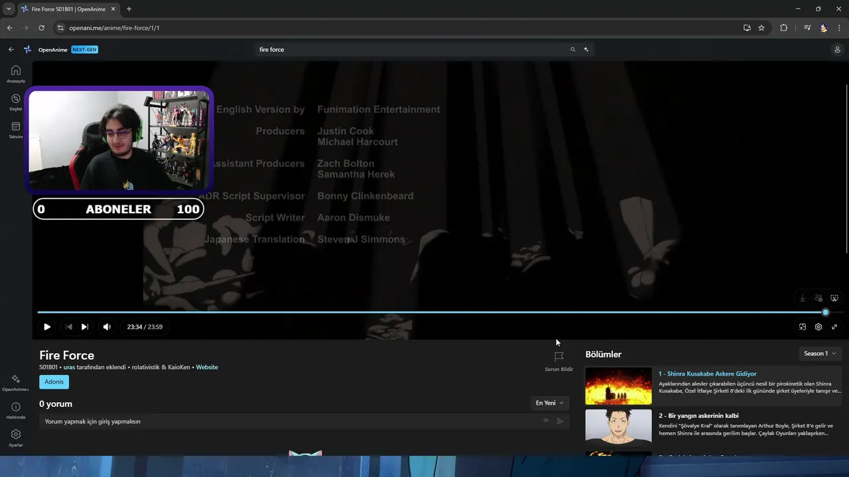Open the site user account icon
Screen dimensions: 849x477
pyautogui.click(x=838, y=50)
